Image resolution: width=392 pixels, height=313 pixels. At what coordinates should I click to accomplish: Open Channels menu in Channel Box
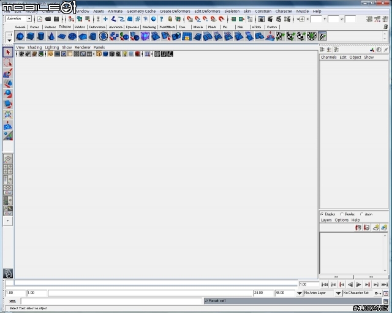pyautogui.click(x=328, y=57)
